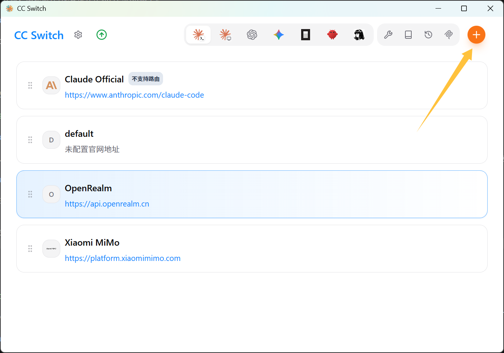The height and width of the screenshot is (353, 504).
Task: Click the 未配置官网地址 text under default
Action: tap(92, 149)
